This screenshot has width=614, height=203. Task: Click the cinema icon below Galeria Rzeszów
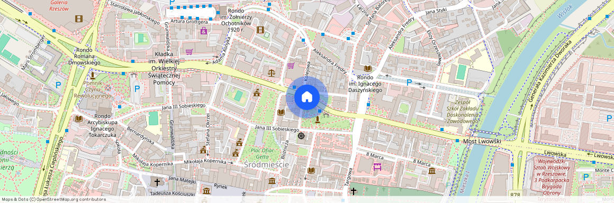pyautogui.click(x=79, y=19)
